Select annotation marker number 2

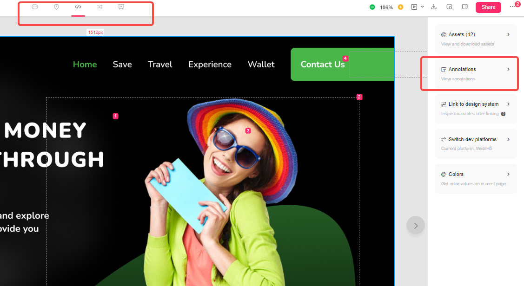tap(359, 97)
